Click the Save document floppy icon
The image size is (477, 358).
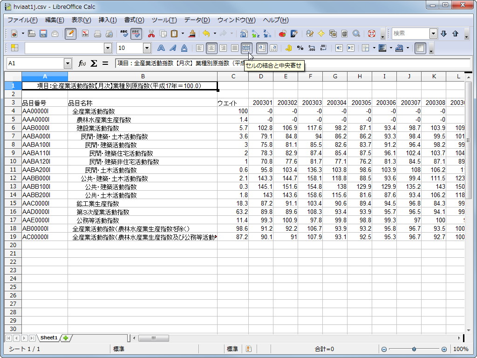[x=43, y=34]
